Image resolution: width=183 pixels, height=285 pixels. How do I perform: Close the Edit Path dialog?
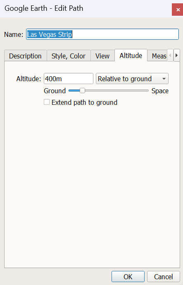coord(178,10)
